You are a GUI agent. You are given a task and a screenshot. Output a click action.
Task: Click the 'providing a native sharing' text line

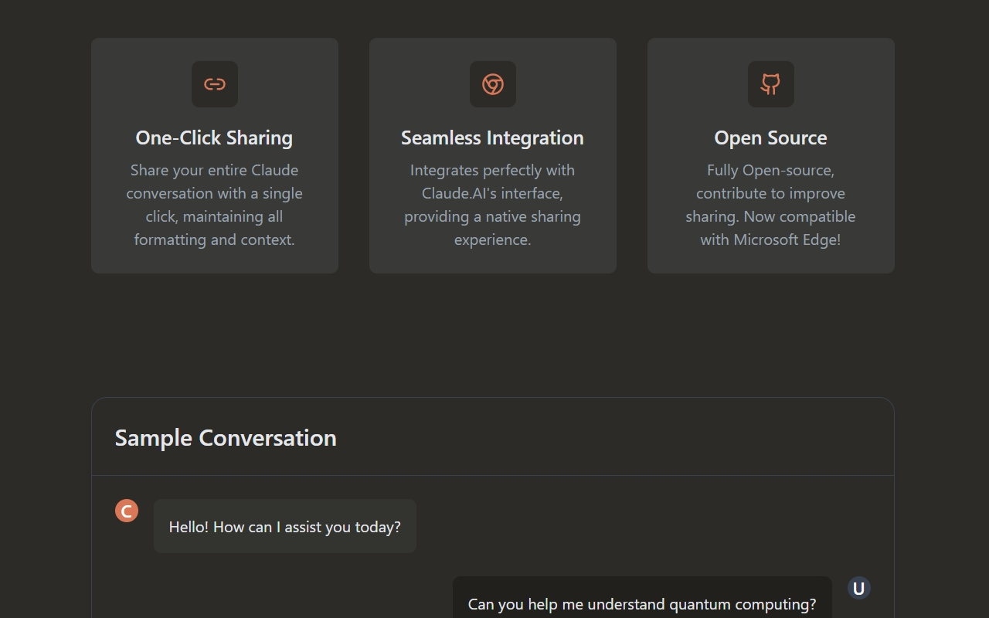492,216
